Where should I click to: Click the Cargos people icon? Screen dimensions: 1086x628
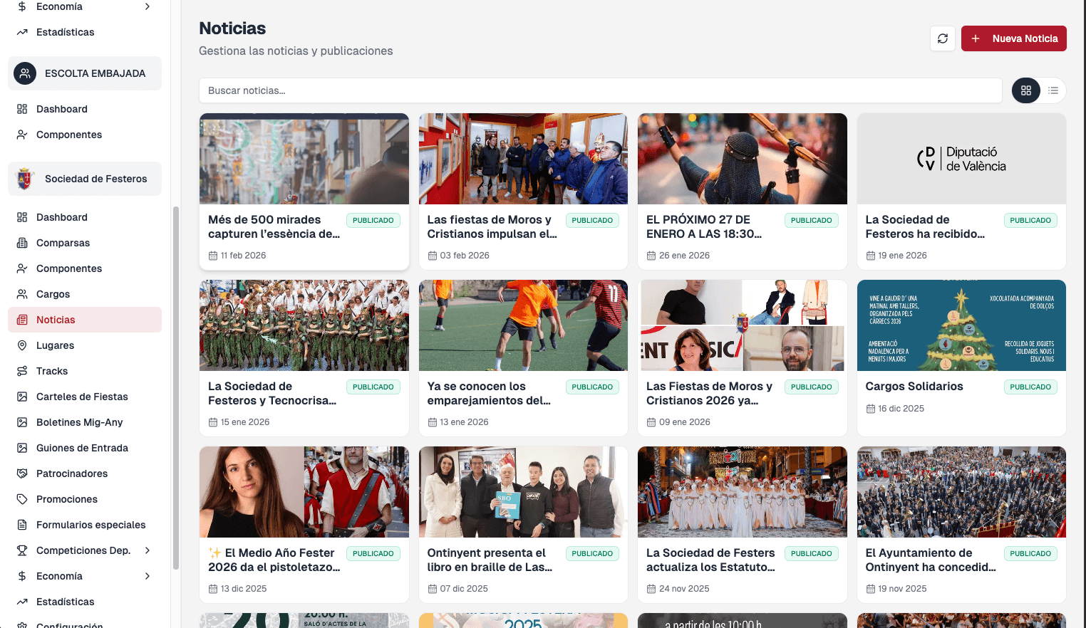tap(22, 294)
